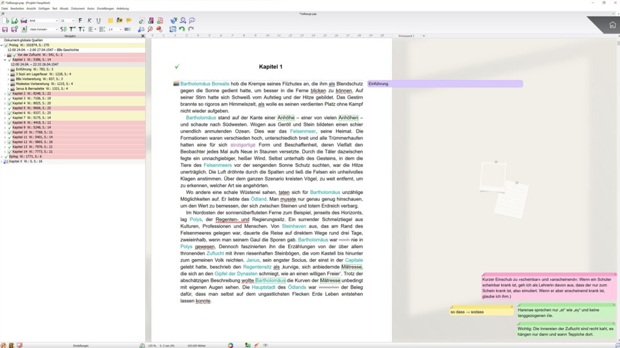Toggle underline formatting with the U button
620x348 pixels.
pos(98,21)
